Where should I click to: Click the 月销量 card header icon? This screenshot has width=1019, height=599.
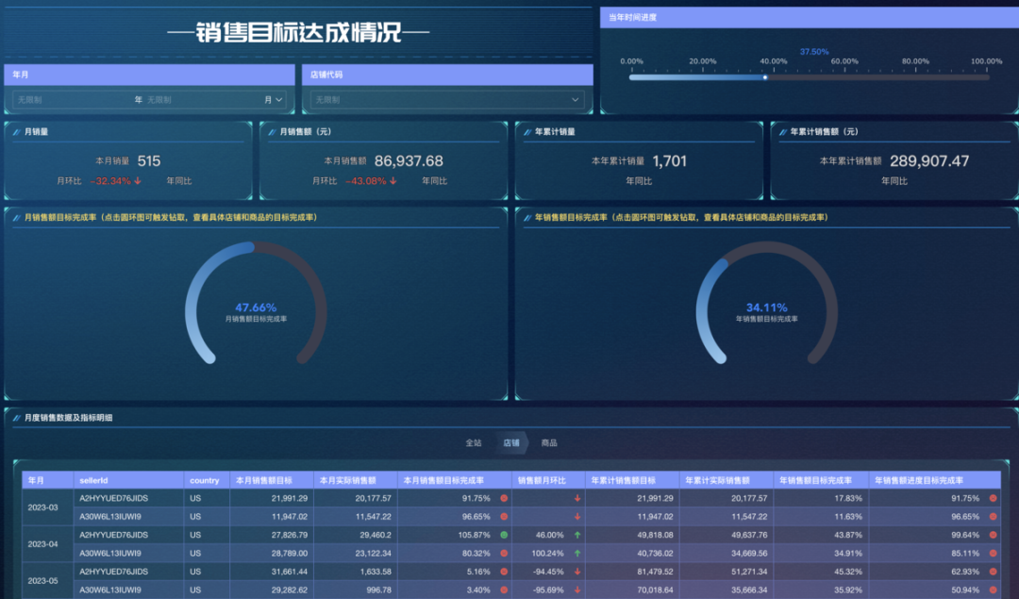[x=16, y=131]
